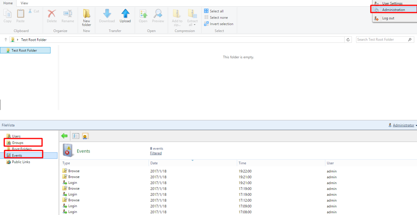
Task: Click the certificate toolbar icon
Action: click(85, 136)
